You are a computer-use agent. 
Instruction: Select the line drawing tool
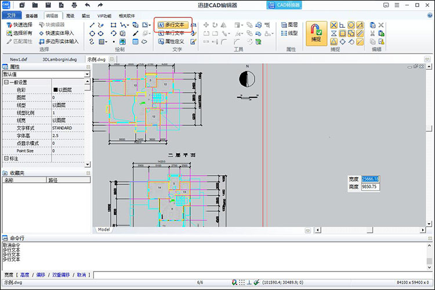tap(92, 26)
